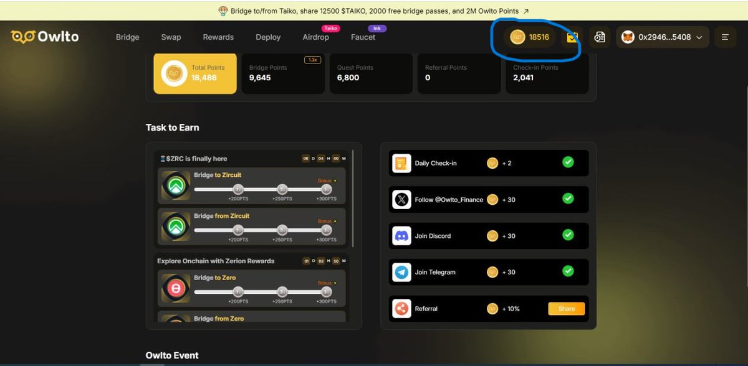Click the Daily Check-in notebook icon
This screenshot has height=366, width=748.
(x=402, y=163)
